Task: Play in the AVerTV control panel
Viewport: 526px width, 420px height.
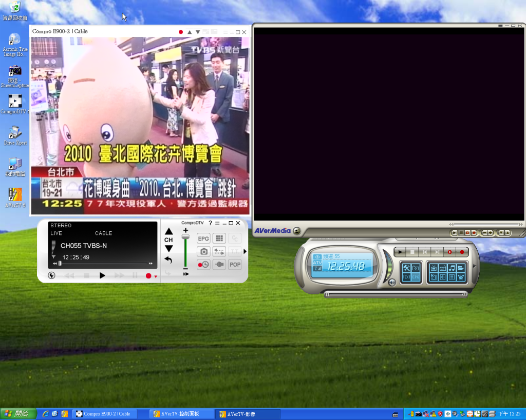Action: [x=400, y=252]
